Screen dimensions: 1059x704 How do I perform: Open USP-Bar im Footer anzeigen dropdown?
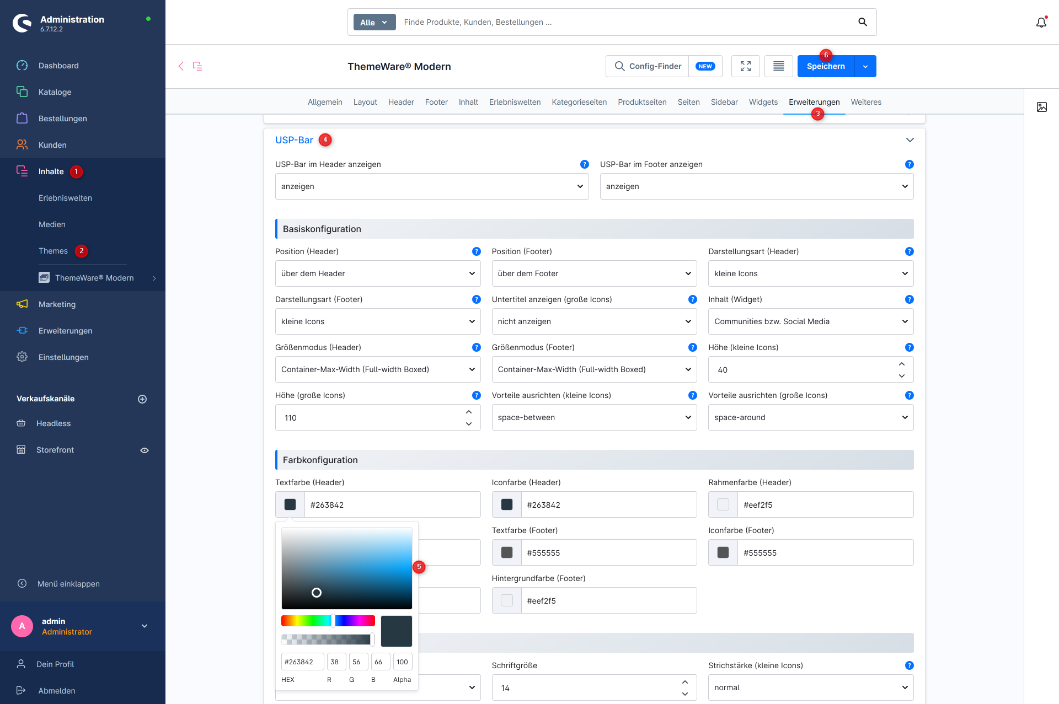[757, 186]
